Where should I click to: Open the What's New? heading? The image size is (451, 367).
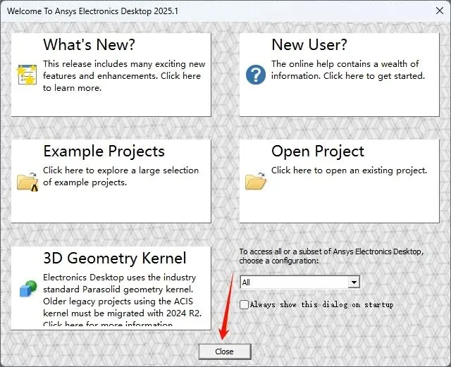pyautogui.click(x=89, y=44)
